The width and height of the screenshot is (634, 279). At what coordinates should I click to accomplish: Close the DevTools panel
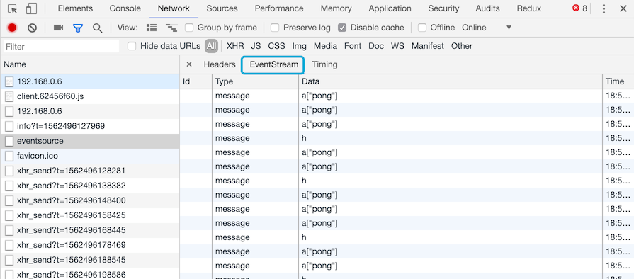(623, 8)
